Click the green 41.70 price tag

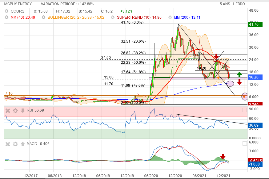(255, 24)
